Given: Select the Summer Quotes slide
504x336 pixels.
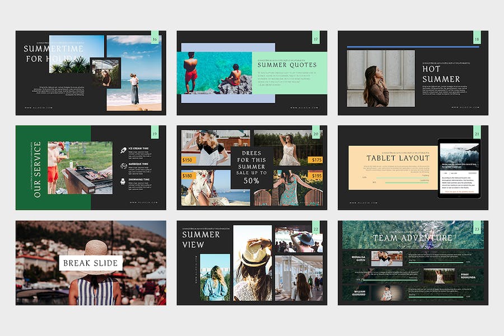Looking at the screenshot, I should click(x=252, y=73).
